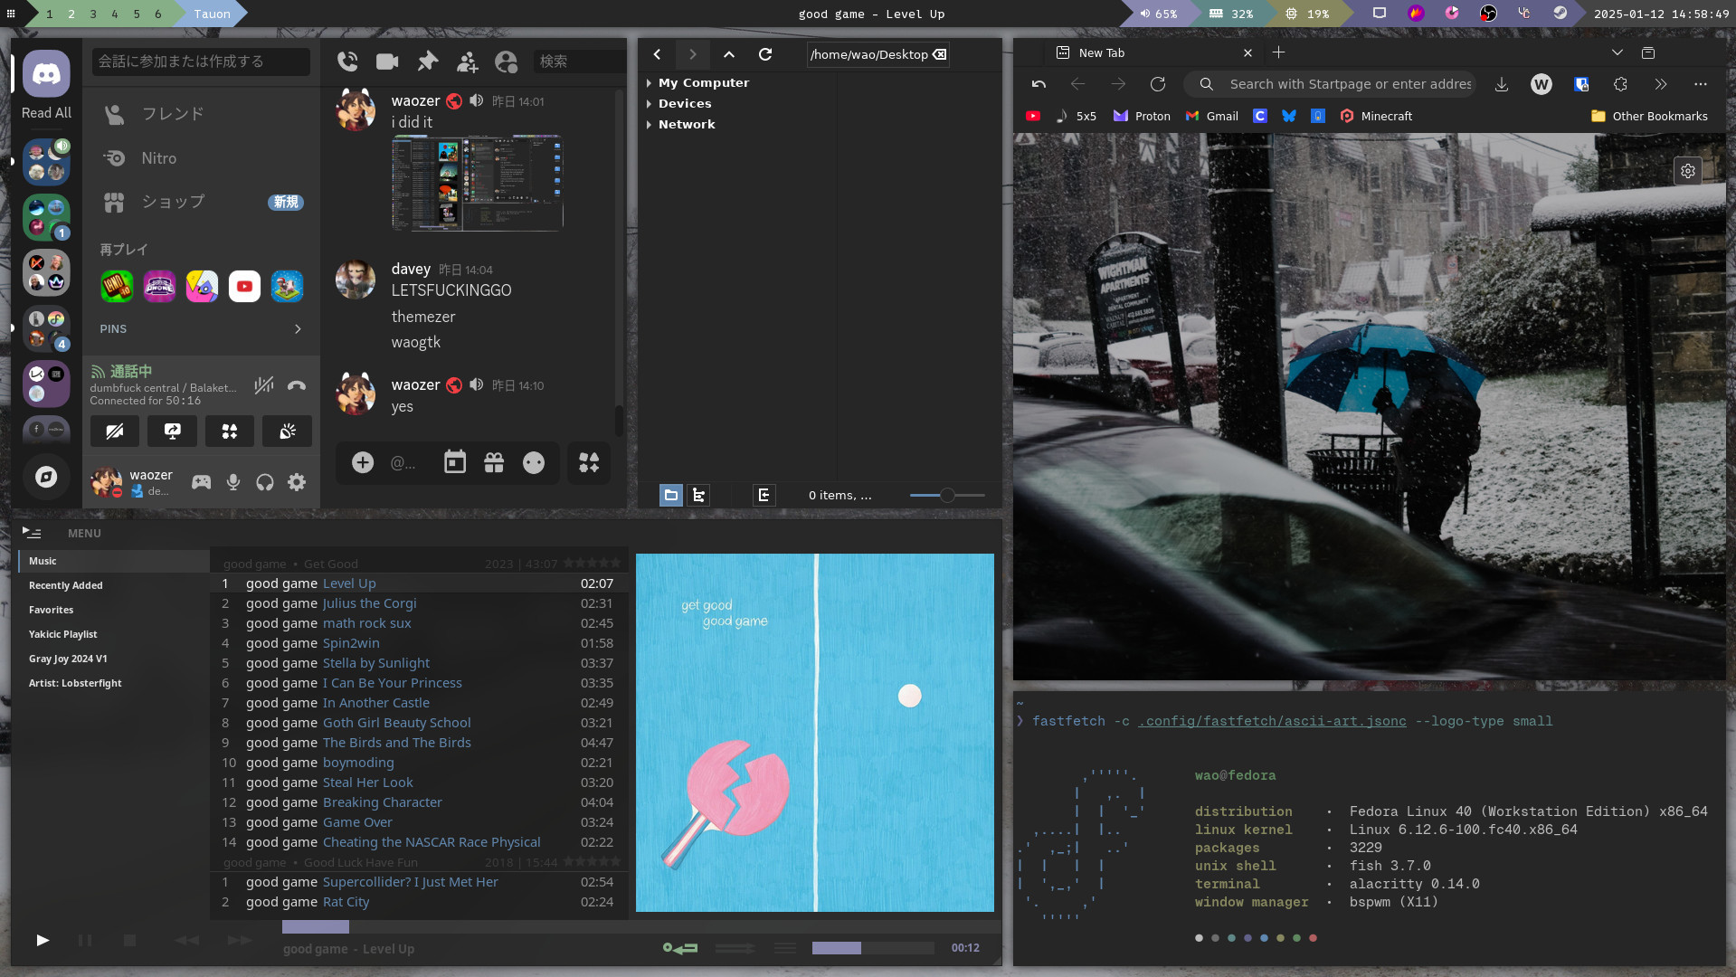
Task: Show tree view in file manager sidebar
Action: [698, 495]
